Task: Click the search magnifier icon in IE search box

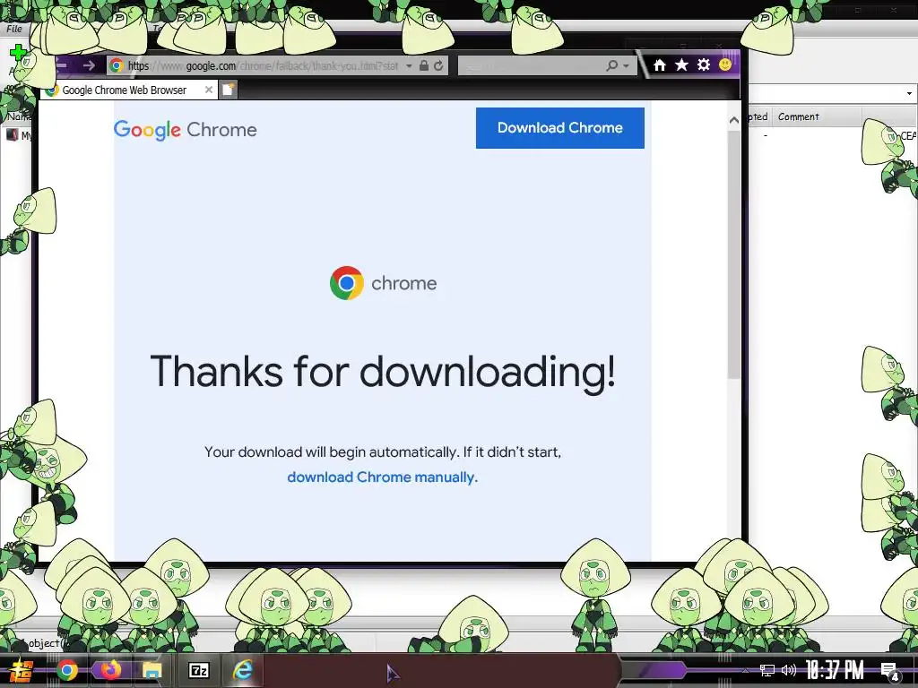Action: point(611,65)
